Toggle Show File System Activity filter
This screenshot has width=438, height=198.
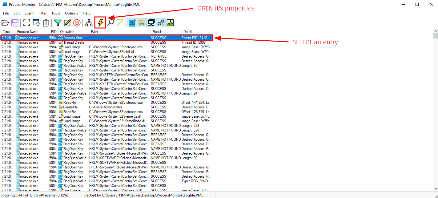click(x=142, y=23)
